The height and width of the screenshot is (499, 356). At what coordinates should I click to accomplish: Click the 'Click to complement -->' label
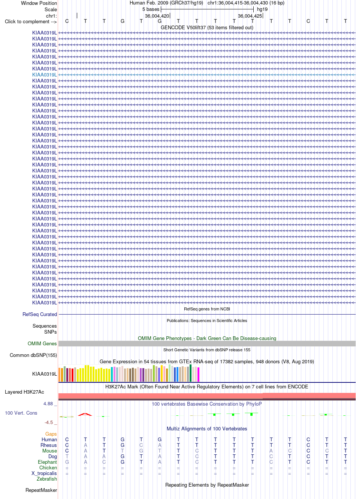click(x=31, y=21)
